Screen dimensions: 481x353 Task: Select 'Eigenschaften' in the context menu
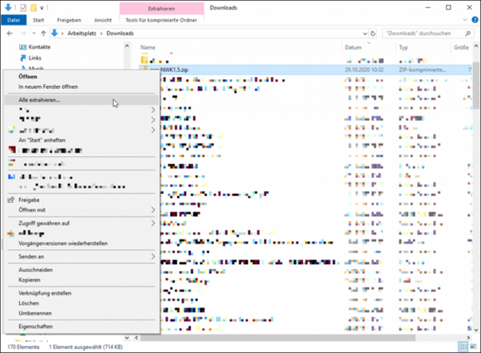(x=35, y=327)
